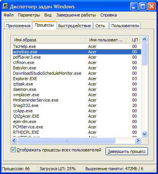This screenshot has width=158, height=174.
Task: Click the horizontal scrollbar left arrow
Action: pos(14,140)
